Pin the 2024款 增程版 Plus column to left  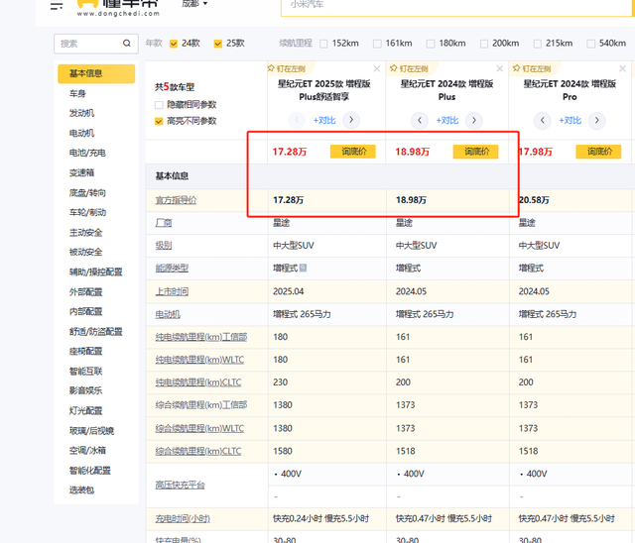[x=409, y=68]
